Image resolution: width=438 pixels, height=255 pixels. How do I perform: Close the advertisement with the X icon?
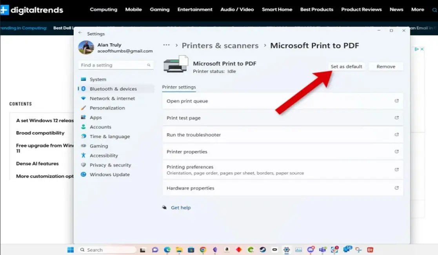point(422,49)
